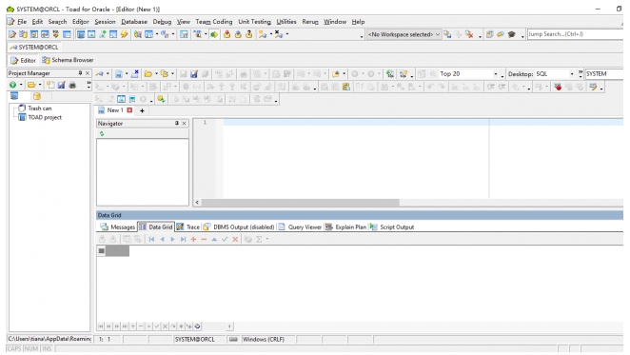Click the graduation cap icon in the main toolbar
Screen dimensions: 630x355
coord(511,34)
